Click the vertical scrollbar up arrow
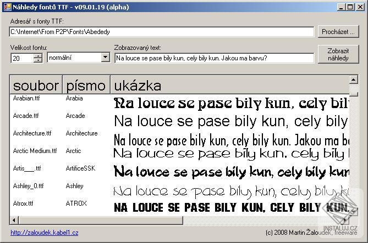 click(354, 80)
